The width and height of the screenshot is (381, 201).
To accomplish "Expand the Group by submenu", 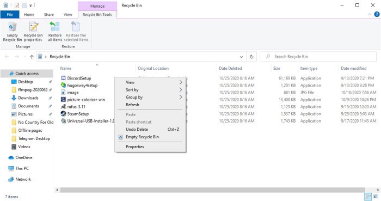I will point(181,97).
